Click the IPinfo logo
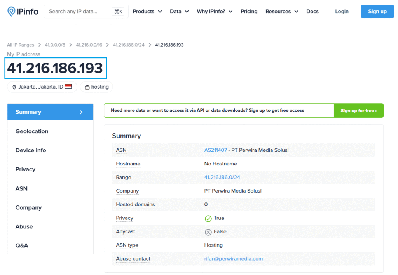The width and height of the screenshot is (398, 275). tap(23, 11)
